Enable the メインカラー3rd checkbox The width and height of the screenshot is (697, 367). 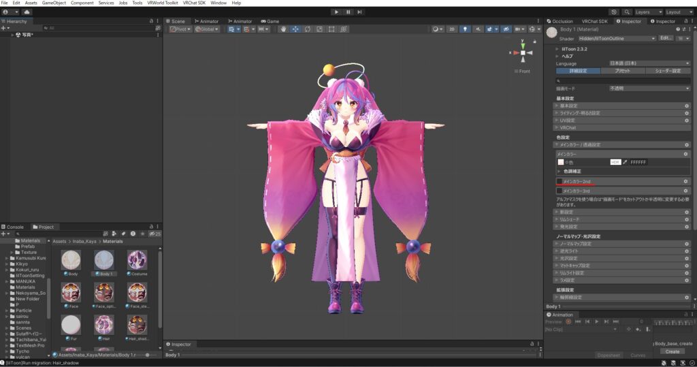pos(559,191)
